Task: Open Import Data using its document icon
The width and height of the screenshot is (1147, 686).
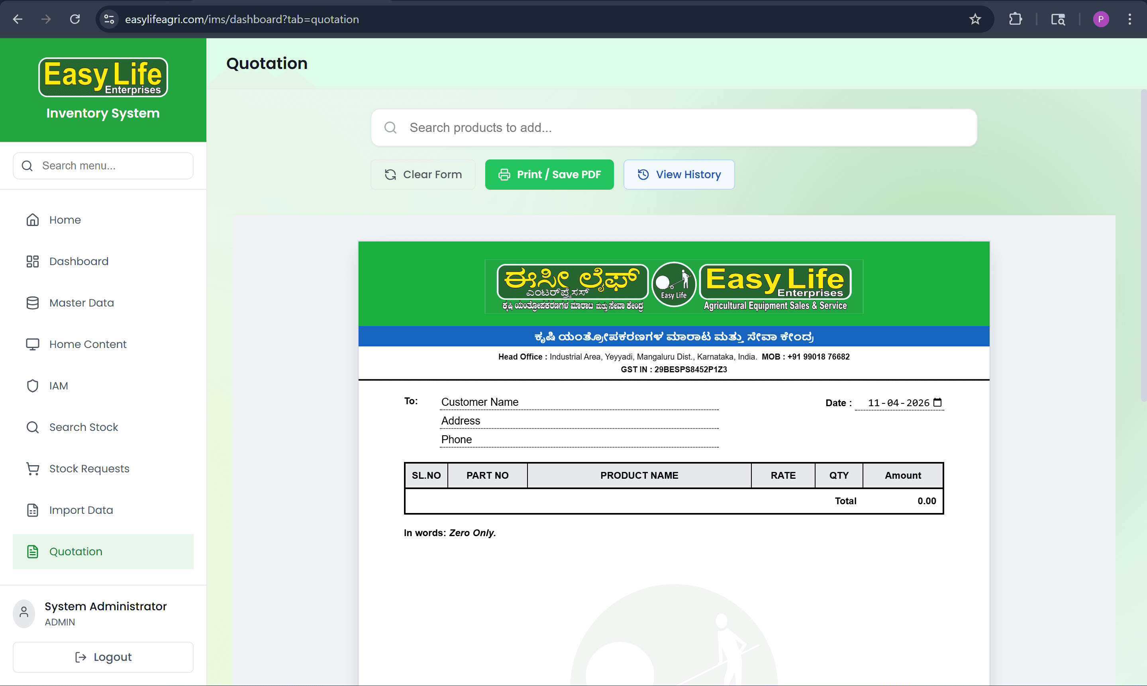Action: tap(32, 510)
